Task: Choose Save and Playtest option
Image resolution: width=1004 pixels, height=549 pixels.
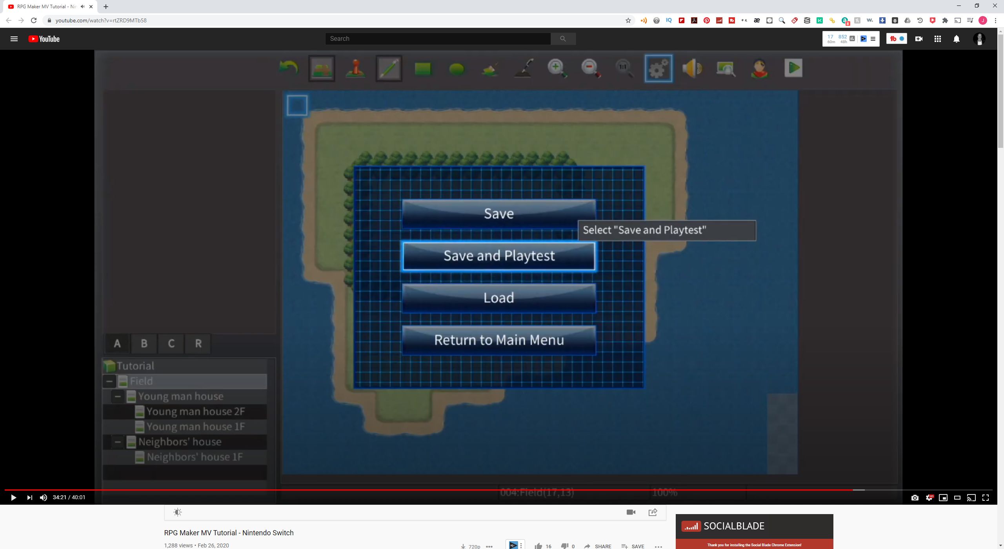Action: [x=499, y=256]
